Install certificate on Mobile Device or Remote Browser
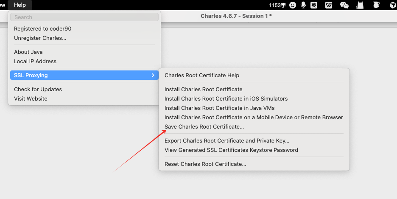Viewport: 397px width, 199px height. tap(254, 117)
